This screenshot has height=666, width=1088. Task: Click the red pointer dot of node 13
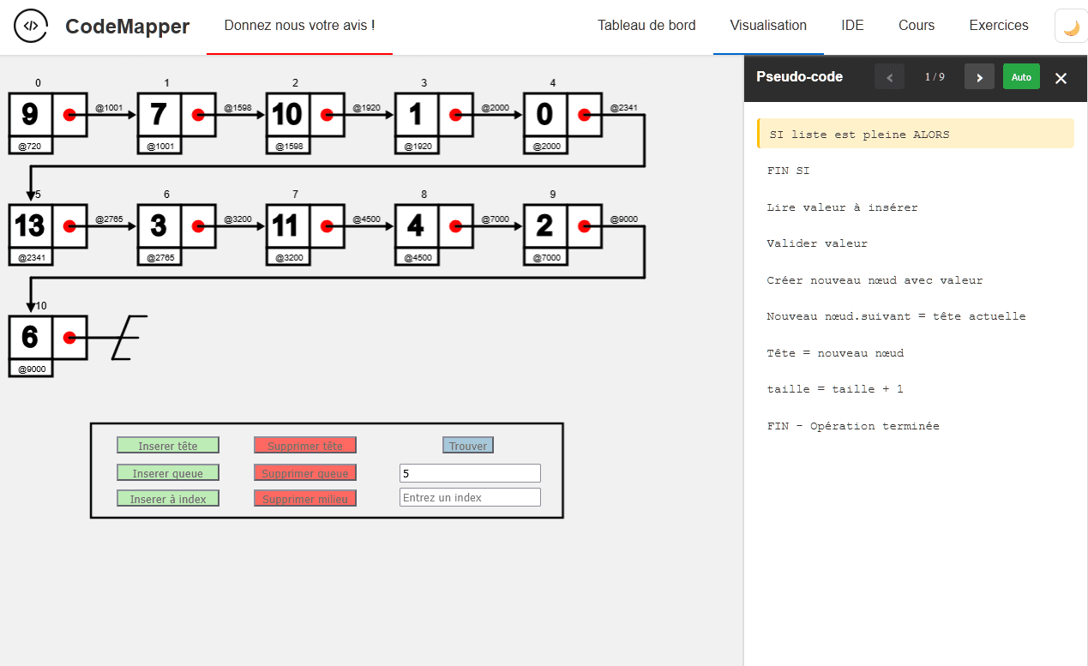(x=69, y=226)
